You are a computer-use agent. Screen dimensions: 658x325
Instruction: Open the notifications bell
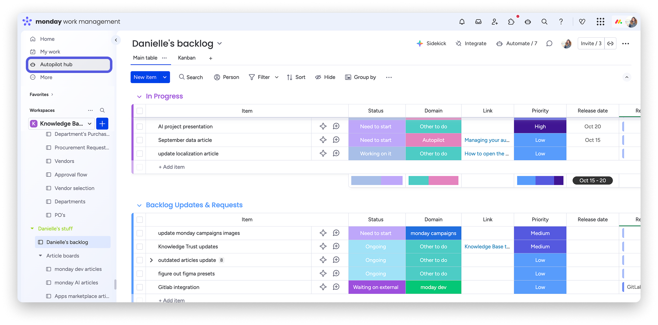pyautogui.click(x=462, y=22)
